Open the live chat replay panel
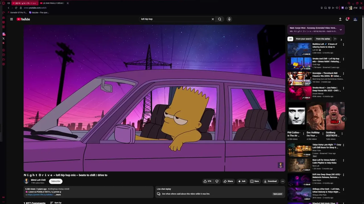The width and height of the screenshot is (364, 204). [x=278, y=194]
